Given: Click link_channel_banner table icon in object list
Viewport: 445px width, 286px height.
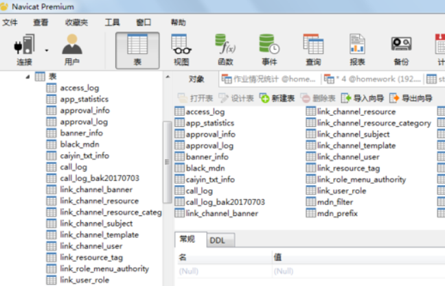Looking at the screenshot, I should tap(179, 213).
